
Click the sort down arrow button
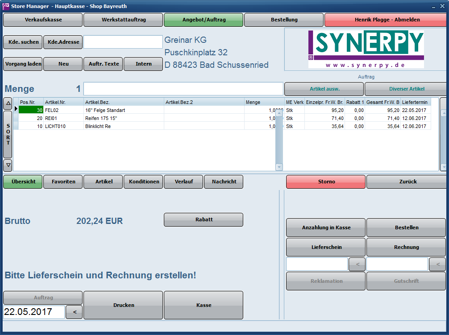[8, 165]
